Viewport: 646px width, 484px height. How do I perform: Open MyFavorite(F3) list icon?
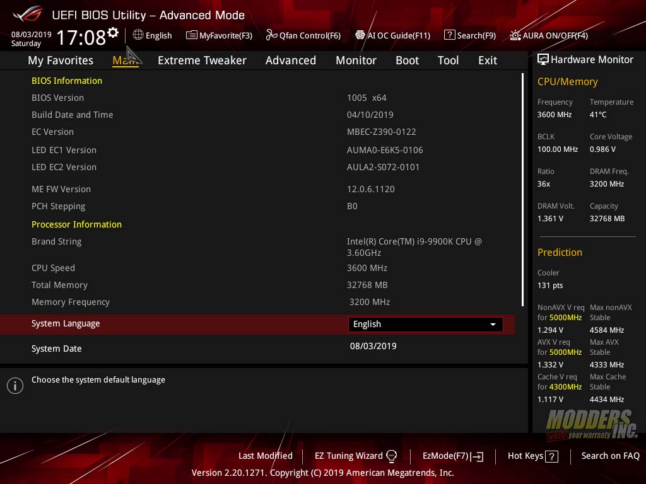coord(191,35)
